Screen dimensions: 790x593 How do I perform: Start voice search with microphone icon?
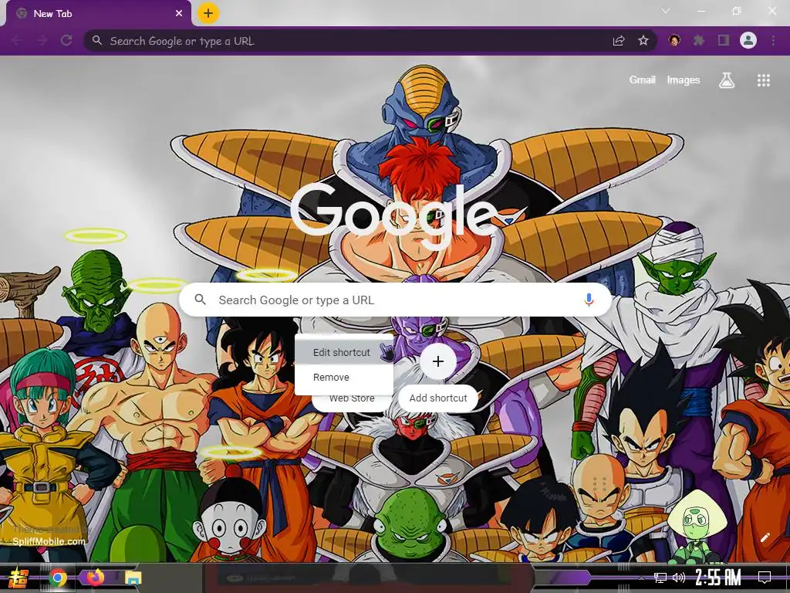[x=589, y=300]
